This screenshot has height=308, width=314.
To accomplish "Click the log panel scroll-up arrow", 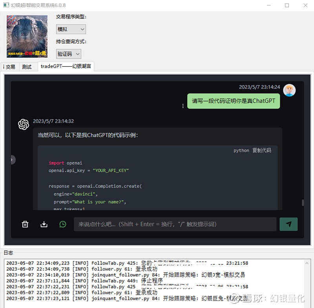I will [x=307, y=263].
